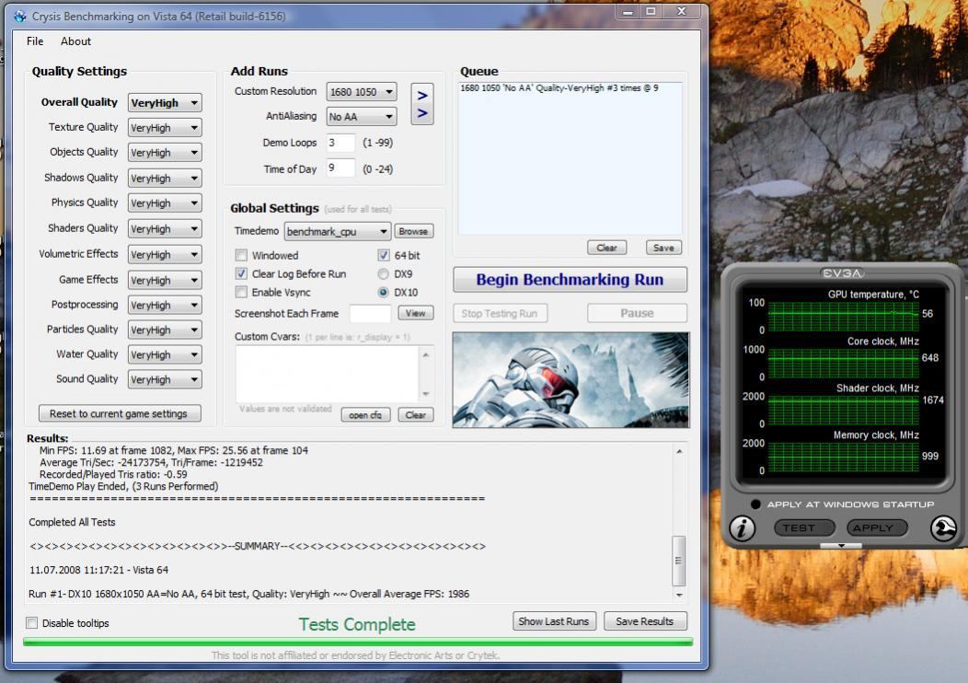The height and width of the screenshot is (683, 968).
Task: Click the Demo Loops field
Action: [340, 143]
